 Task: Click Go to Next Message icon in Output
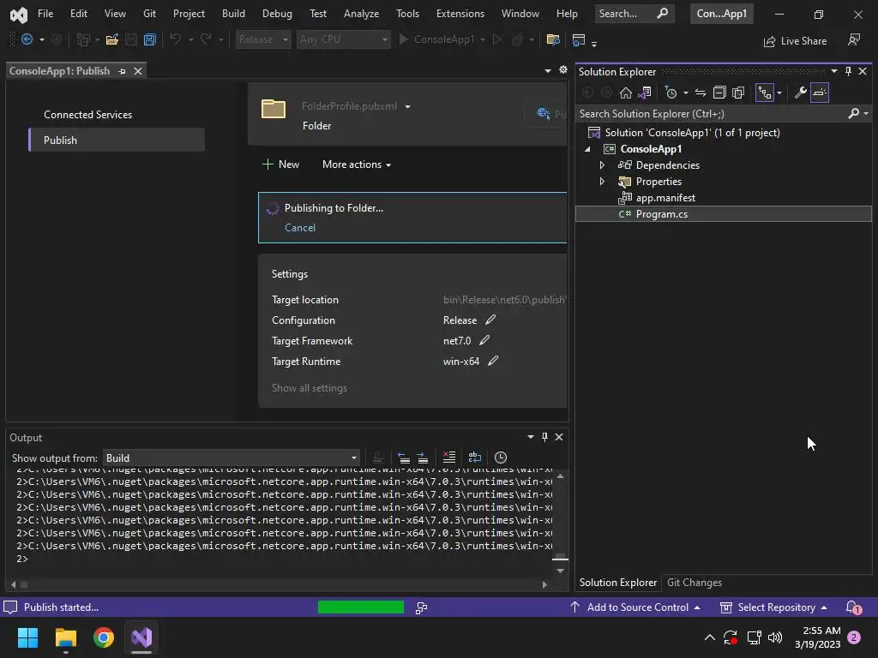423,458
